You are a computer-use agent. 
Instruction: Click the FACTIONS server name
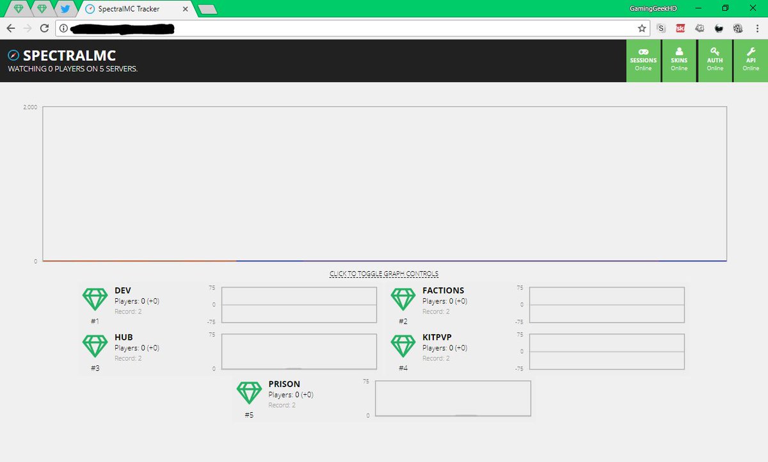pyautogui.click(x=444, y=291)
